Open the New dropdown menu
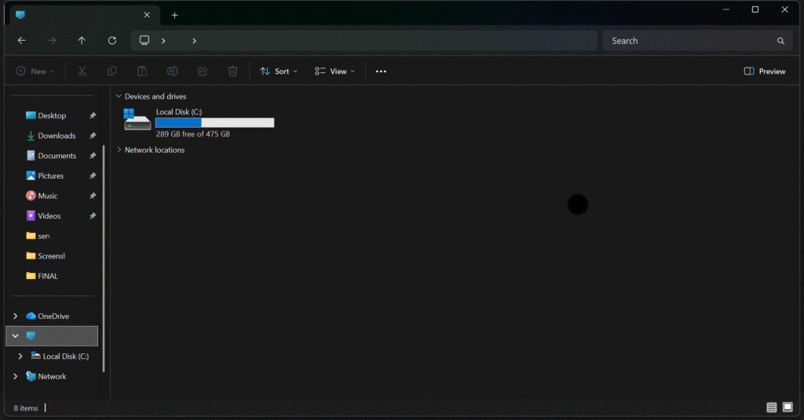804x420 pixels. (35, 71)
